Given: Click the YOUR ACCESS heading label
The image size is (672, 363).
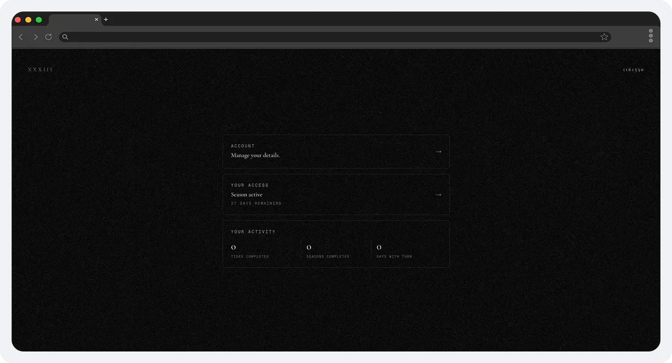Looking at the screenshot, I should click(250, 185).
